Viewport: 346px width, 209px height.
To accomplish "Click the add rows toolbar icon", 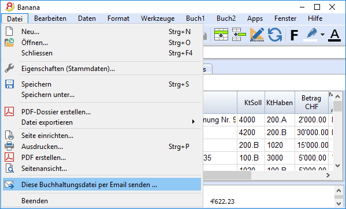I will pos(221,35).
